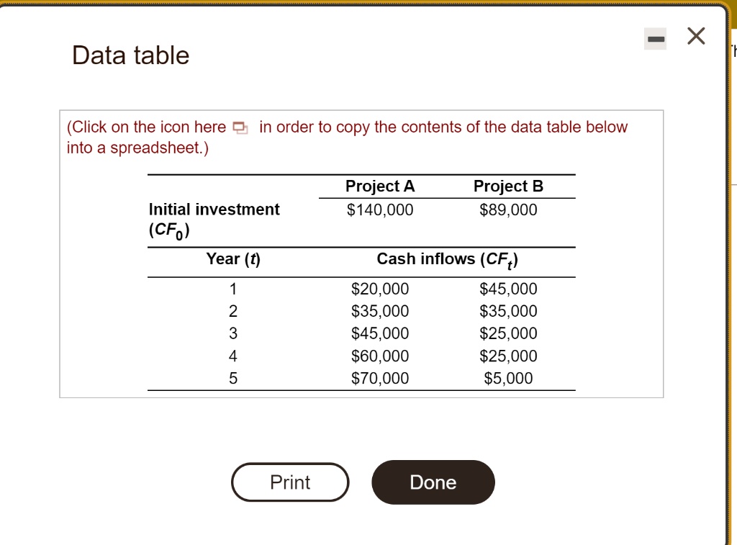Click the Cash inflows (CFt) header

[448, 259]
